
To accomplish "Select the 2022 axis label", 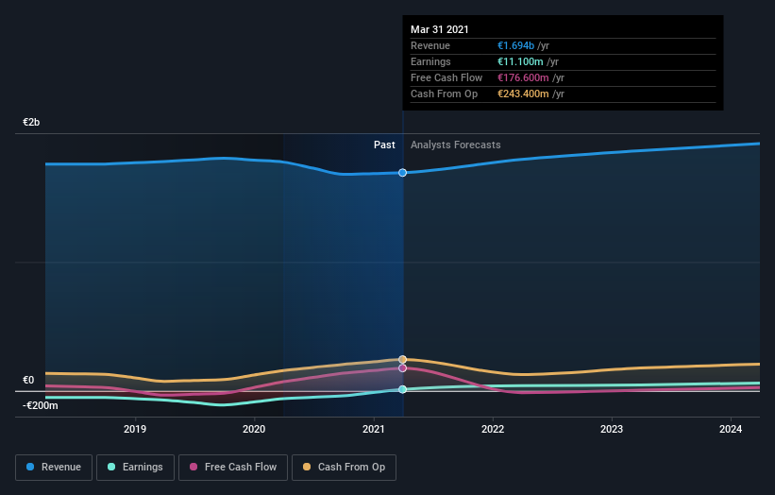I will click(x=493, y=429).
